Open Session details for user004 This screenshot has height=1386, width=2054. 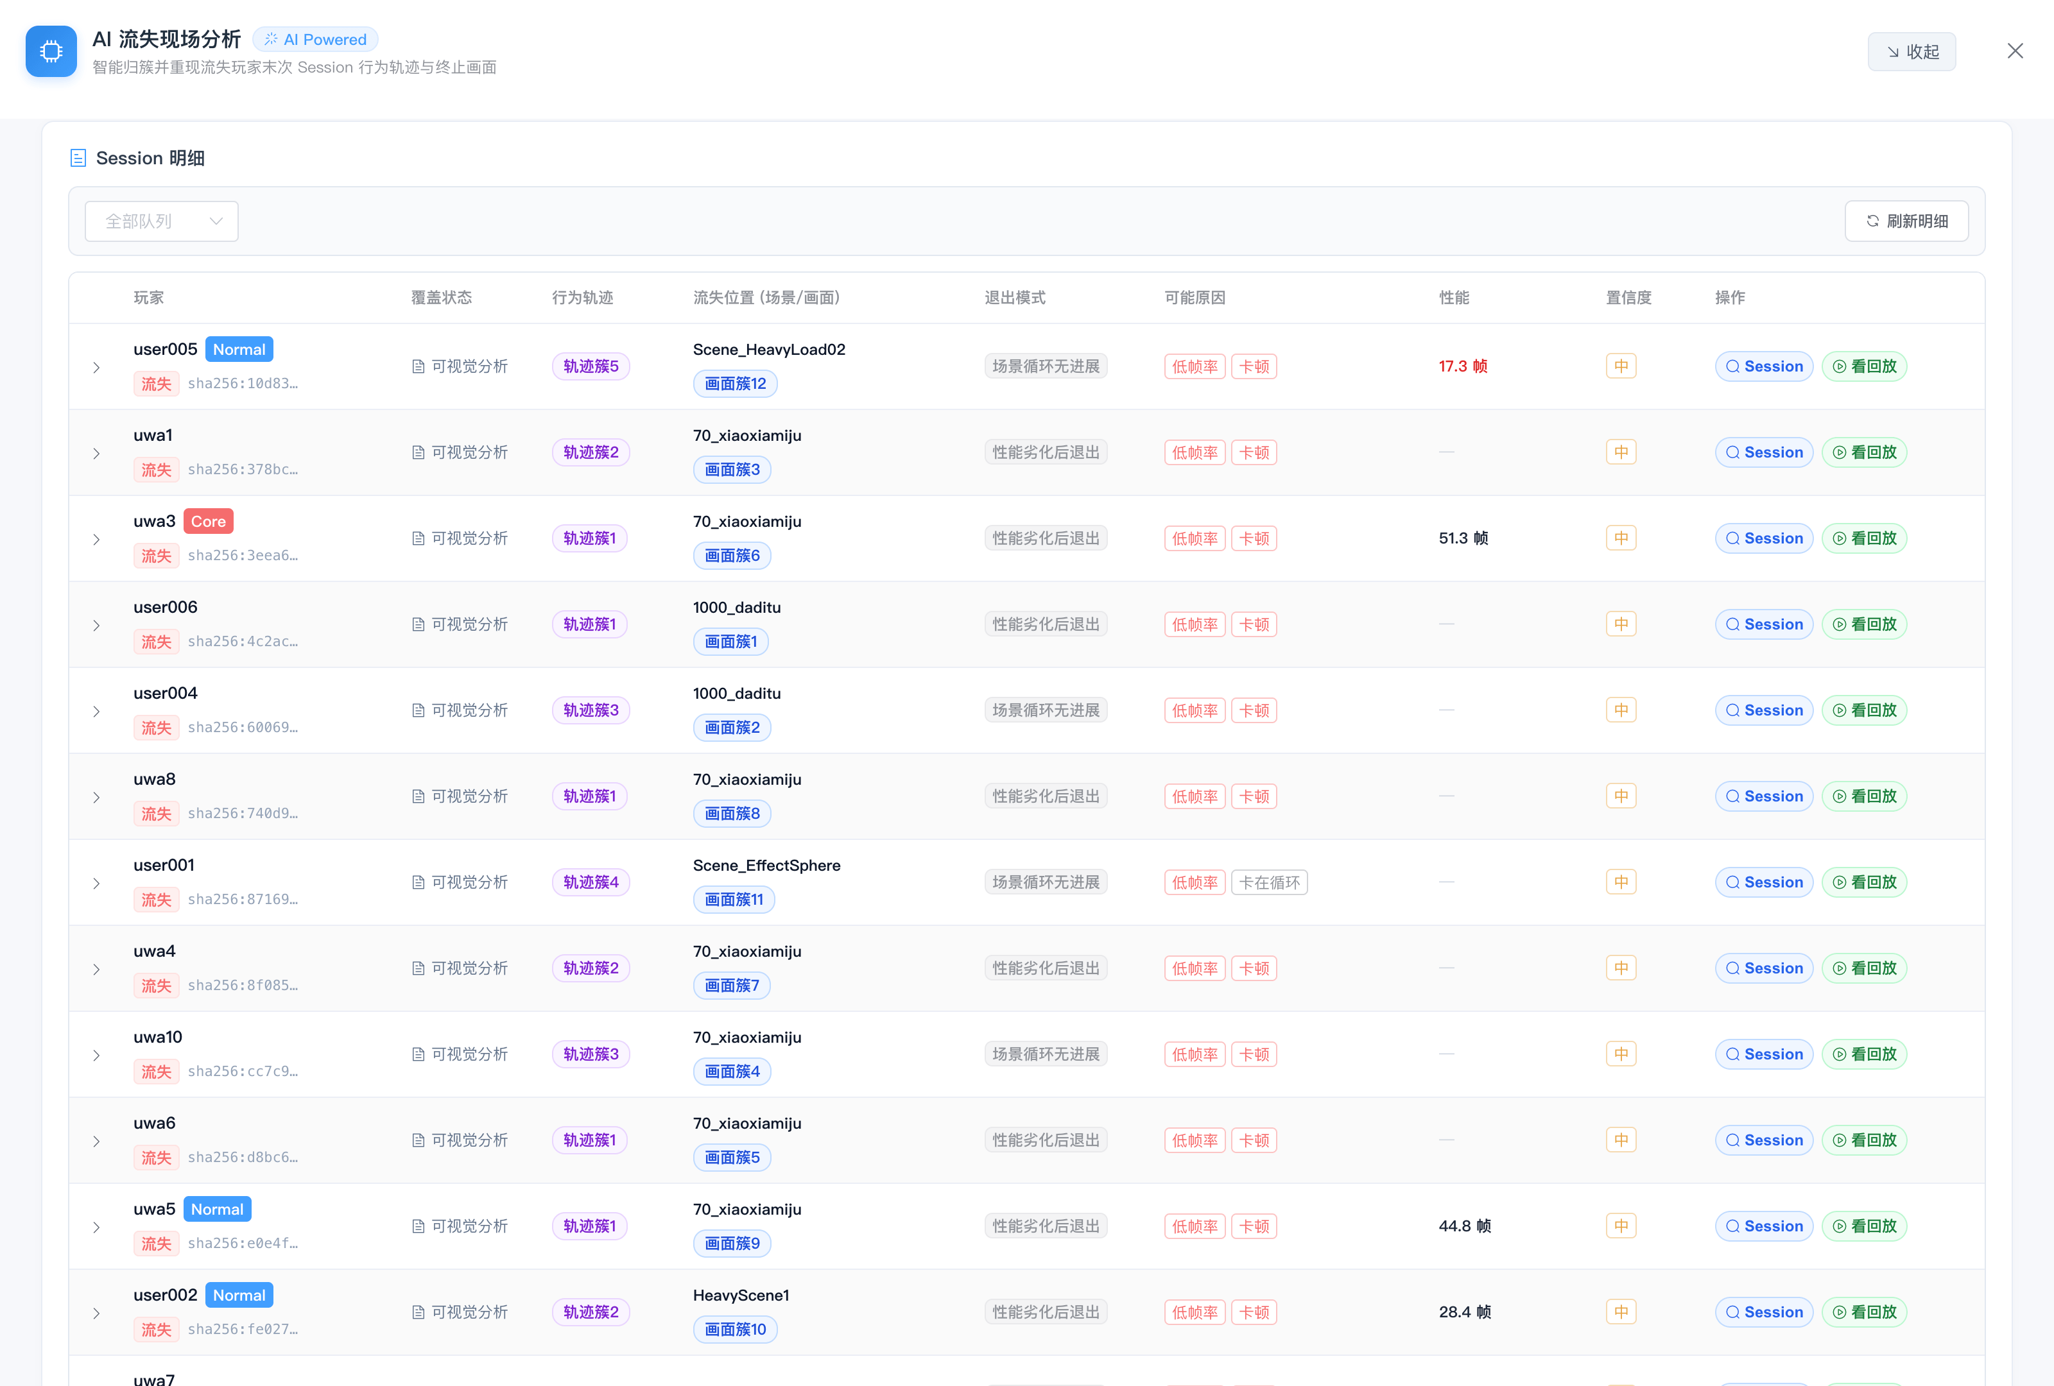pyautogui.click(x=1763, y=710)
